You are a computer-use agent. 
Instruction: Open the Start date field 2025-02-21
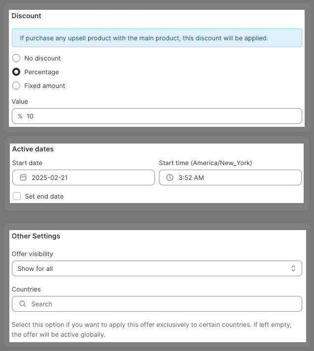pos(84,177)
